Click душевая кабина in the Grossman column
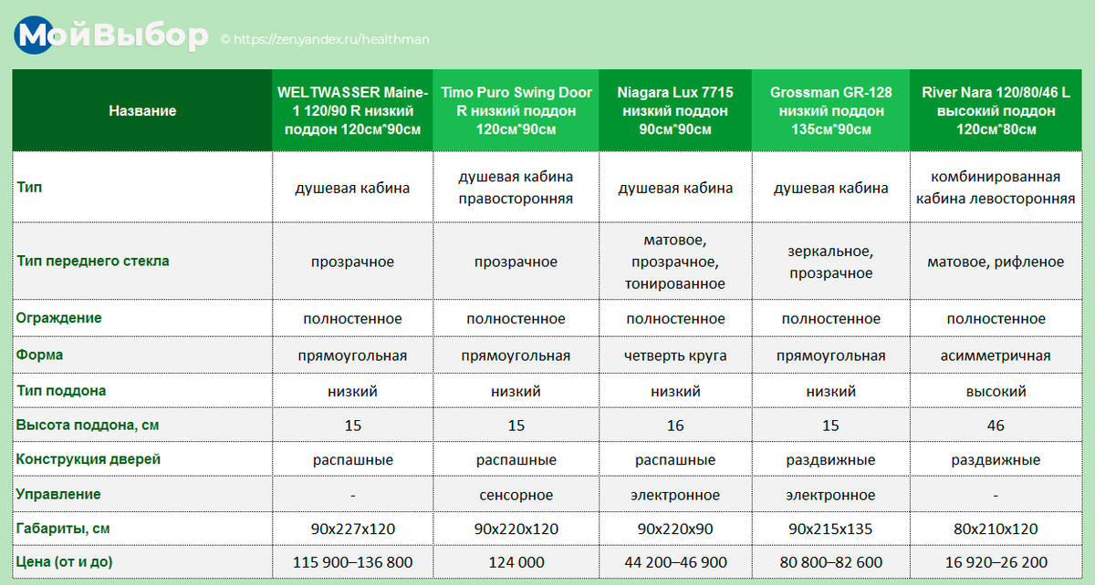Screen dimensions: 1095x585 830,189
